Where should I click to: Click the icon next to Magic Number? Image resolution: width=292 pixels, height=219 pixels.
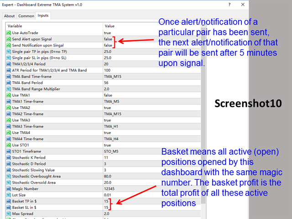[x=9, y=188]
